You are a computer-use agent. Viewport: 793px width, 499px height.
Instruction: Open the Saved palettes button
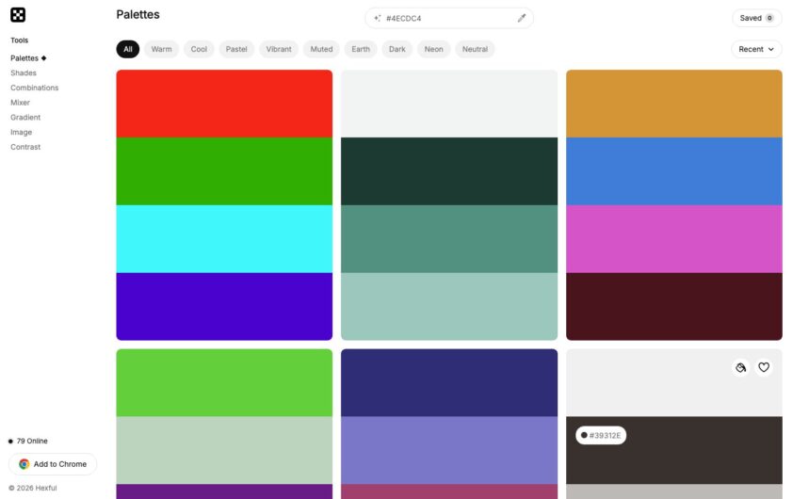[756, 18]
